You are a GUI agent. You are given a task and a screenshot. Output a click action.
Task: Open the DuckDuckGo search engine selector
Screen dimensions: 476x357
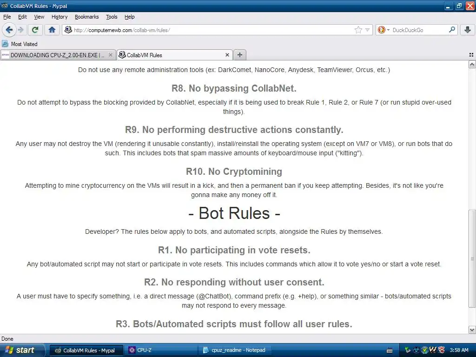[x=383, y=30]
